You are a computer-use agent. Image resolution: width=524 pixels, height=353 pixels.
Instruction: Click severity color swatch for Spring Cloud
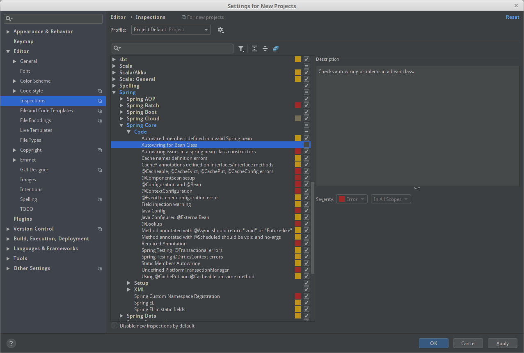coord(298,118)
